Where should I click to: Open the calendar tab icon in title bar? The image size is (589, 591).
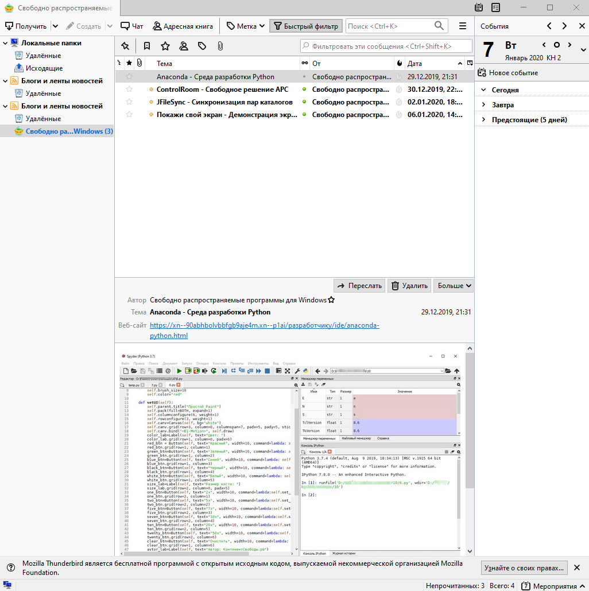pos(479,7)
